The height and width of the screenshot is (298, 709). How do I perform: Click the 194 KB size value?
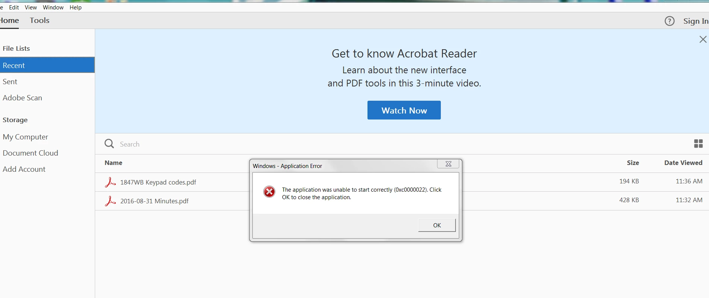pos(629,181)
